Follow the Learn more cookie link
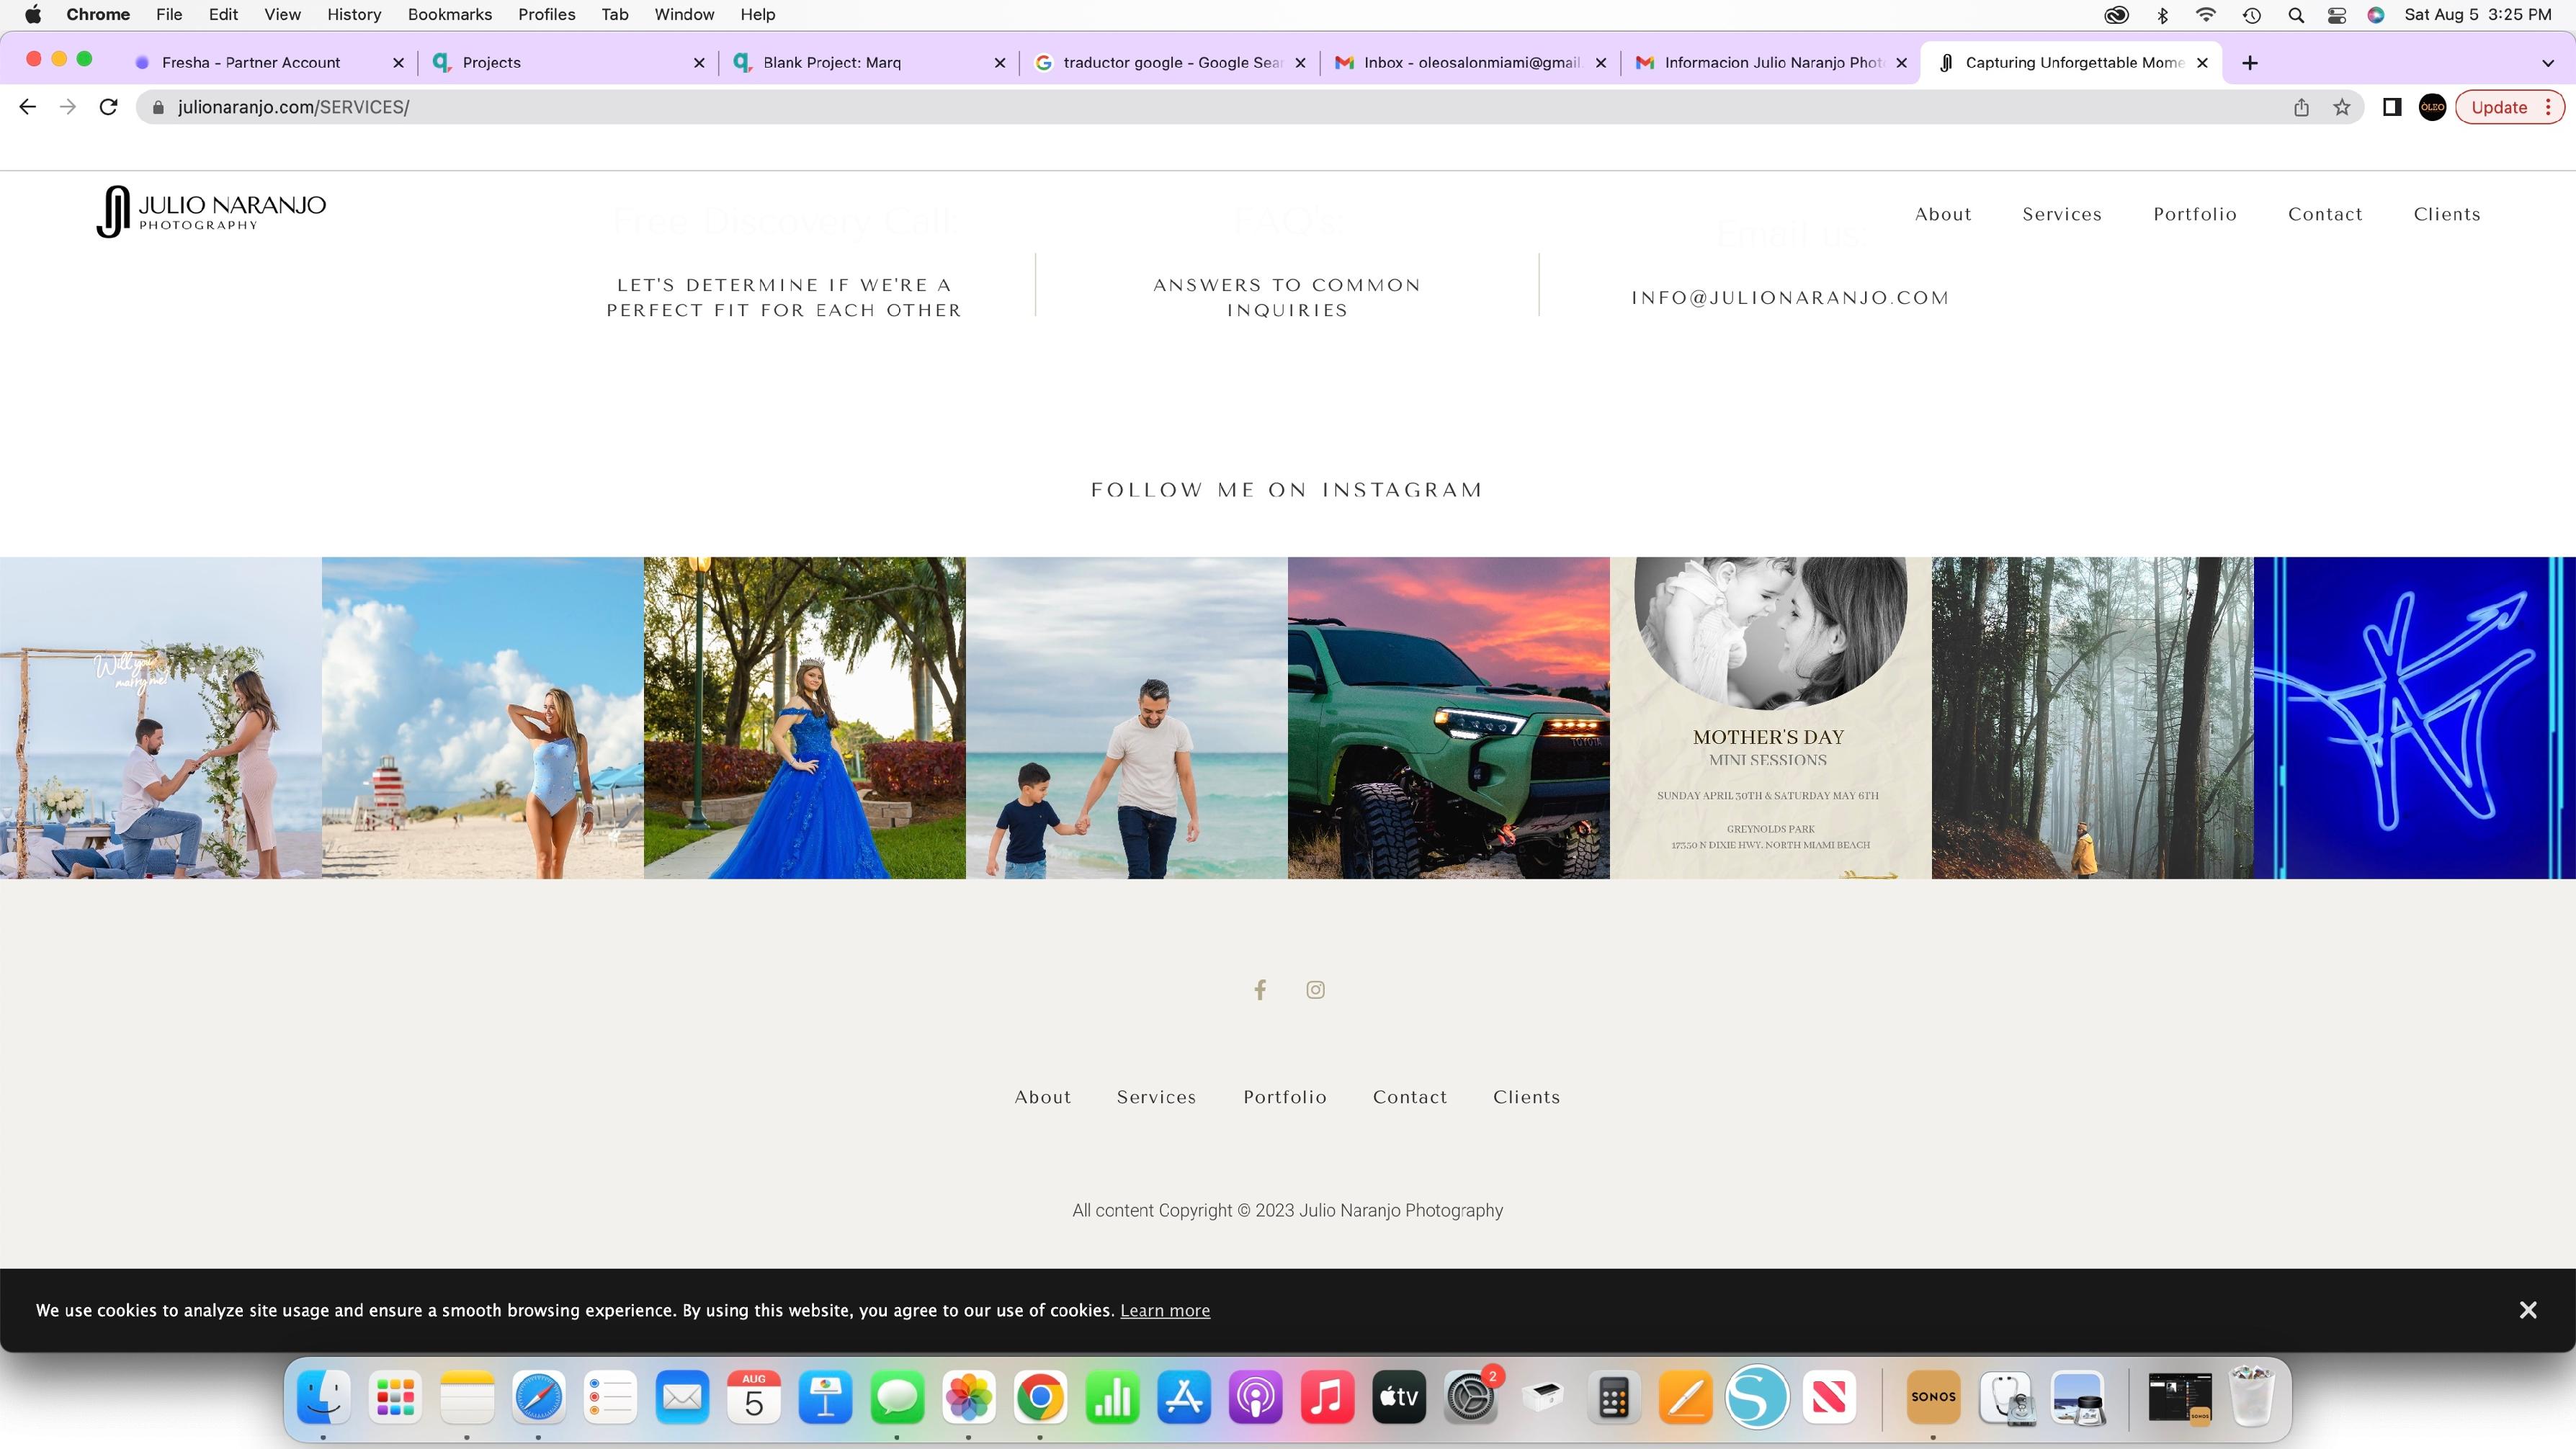Screen dimensions: 2576x1449 [1164, 1310]
